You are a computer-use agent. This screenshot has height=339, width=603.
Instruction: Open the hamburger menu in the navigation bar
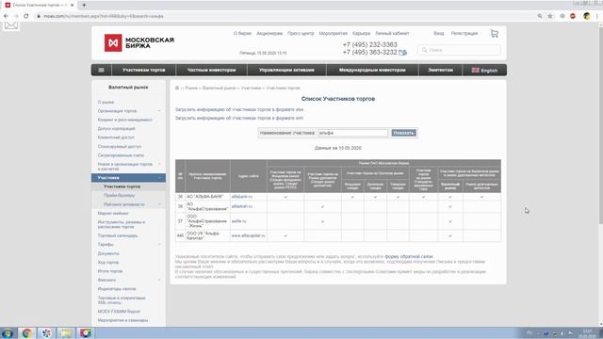101,70
